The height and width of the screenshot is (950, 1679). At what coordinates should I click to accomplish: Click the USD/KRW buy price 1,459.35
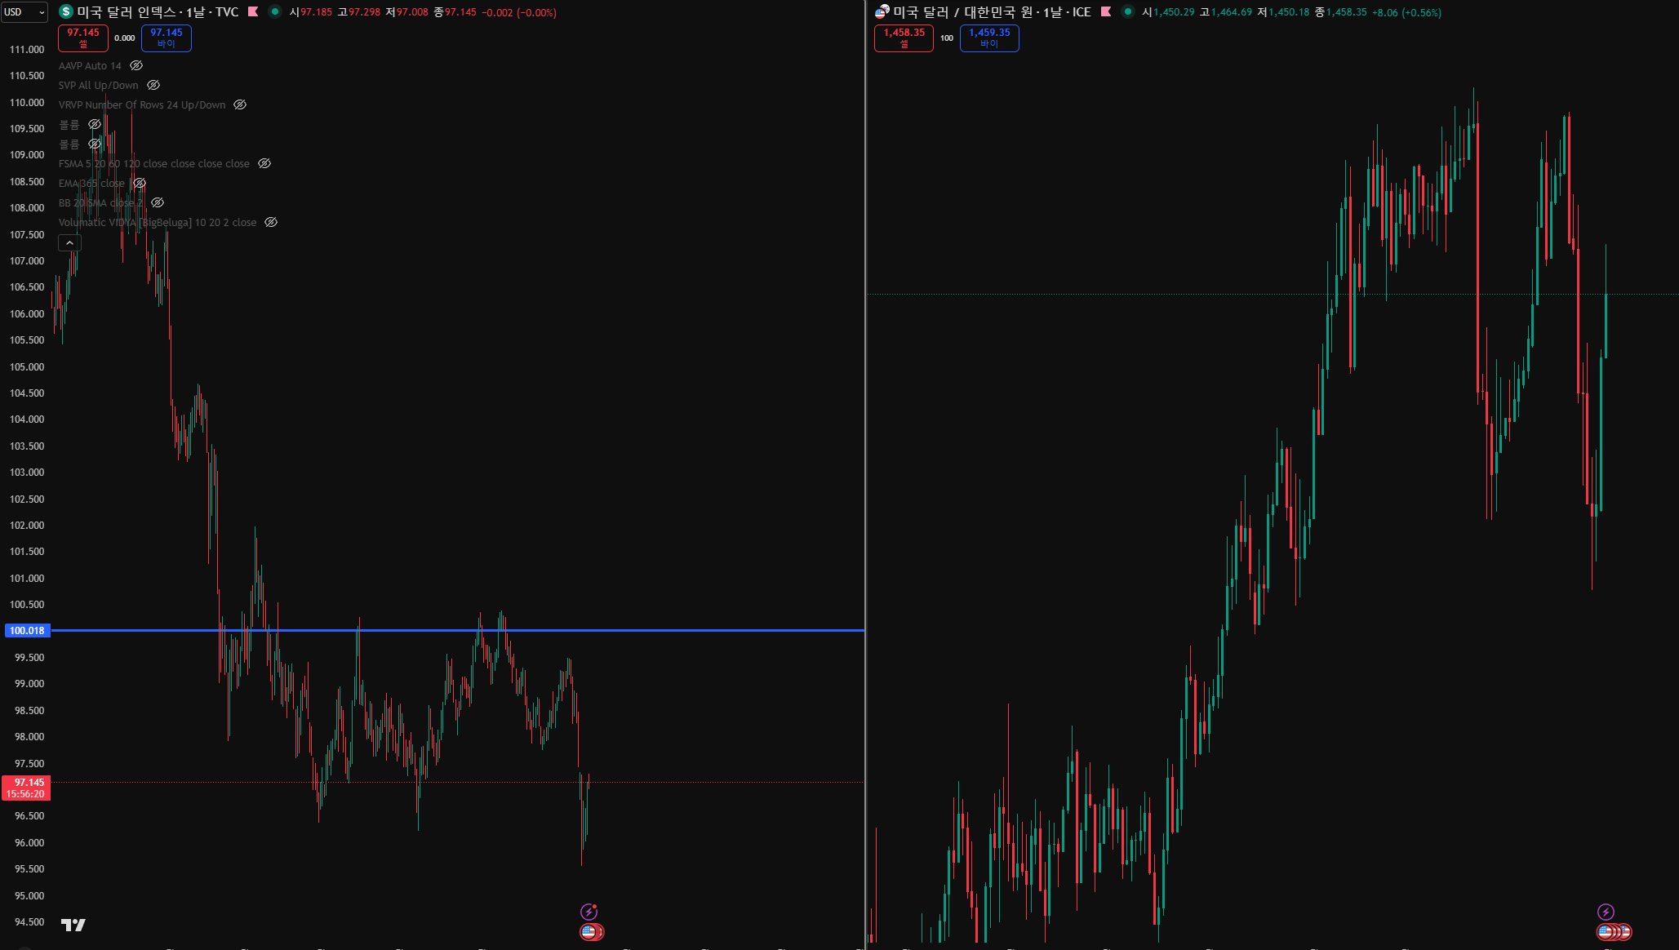(x=989, y=38)
